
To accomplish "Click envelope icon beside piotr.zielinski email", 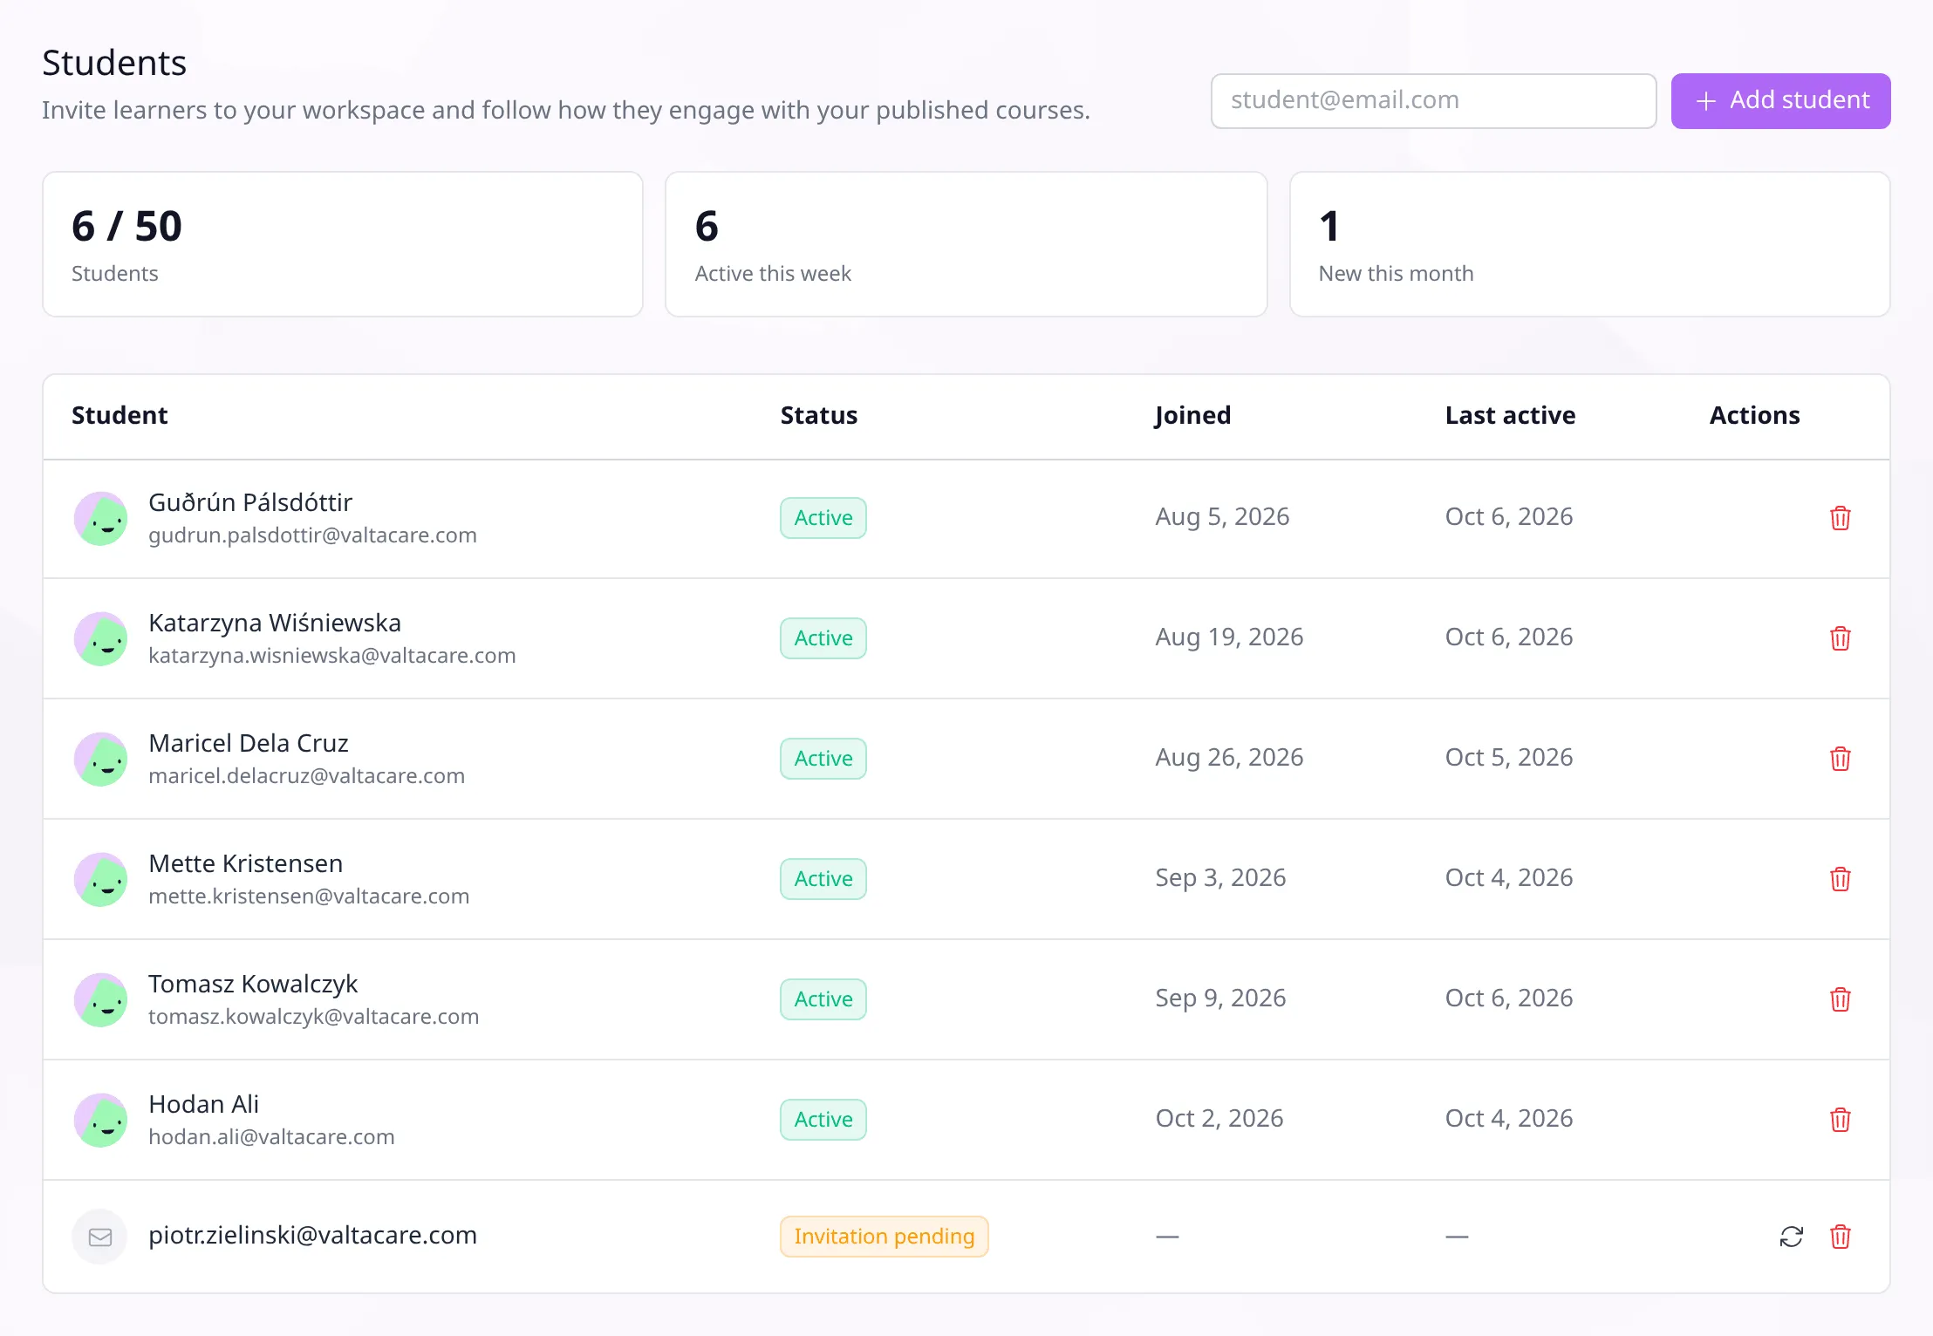I will [100, 1237].
